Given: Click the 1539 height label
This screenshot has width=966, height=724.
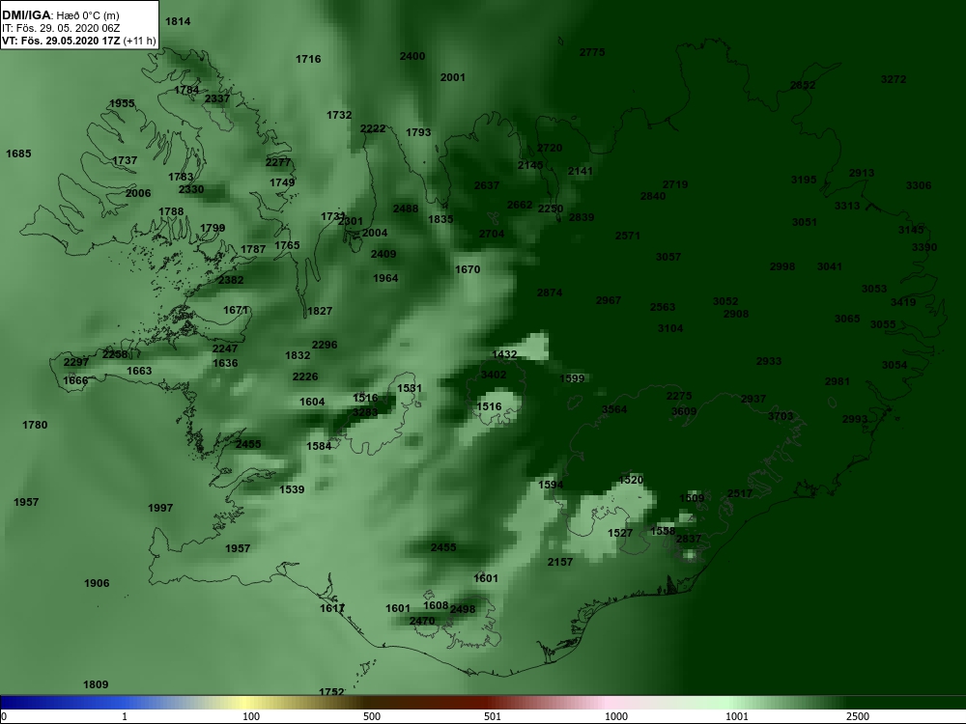Looking at the screenshot, I should coord(292,489).
